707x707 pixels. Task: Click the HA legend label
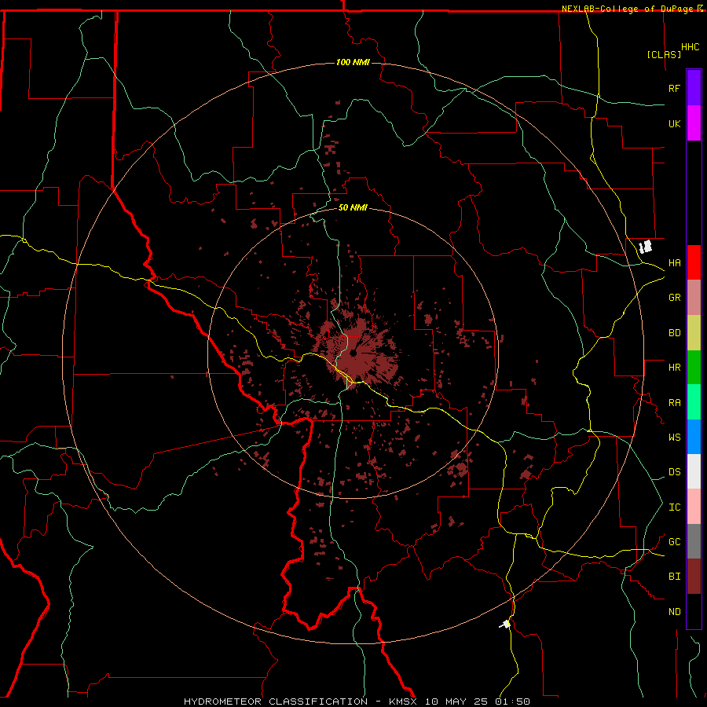click(675, 262)
